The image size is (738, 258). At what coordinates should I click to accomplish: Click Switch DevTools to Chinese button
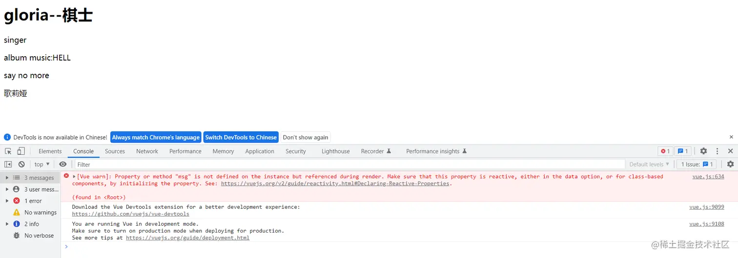pyautogui.click(x=241, y=137)
